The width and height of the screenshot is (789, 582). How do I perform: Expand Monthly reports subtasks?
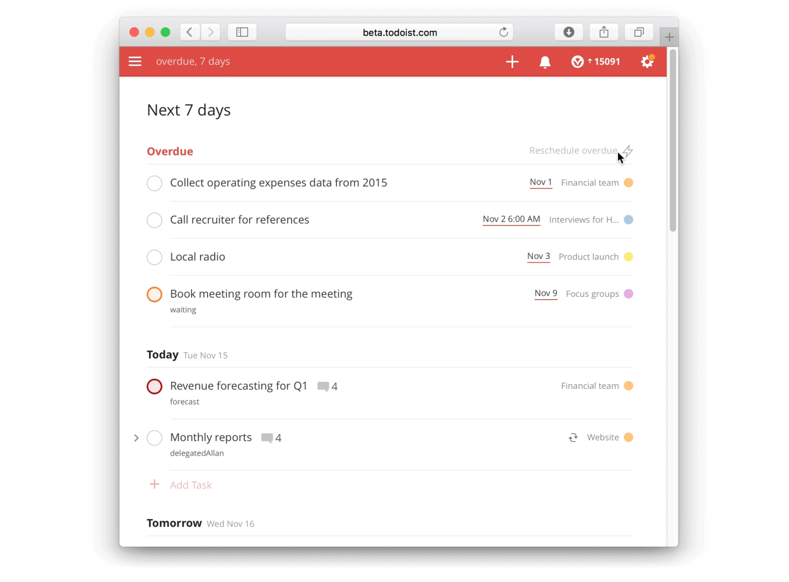(136, 438)
